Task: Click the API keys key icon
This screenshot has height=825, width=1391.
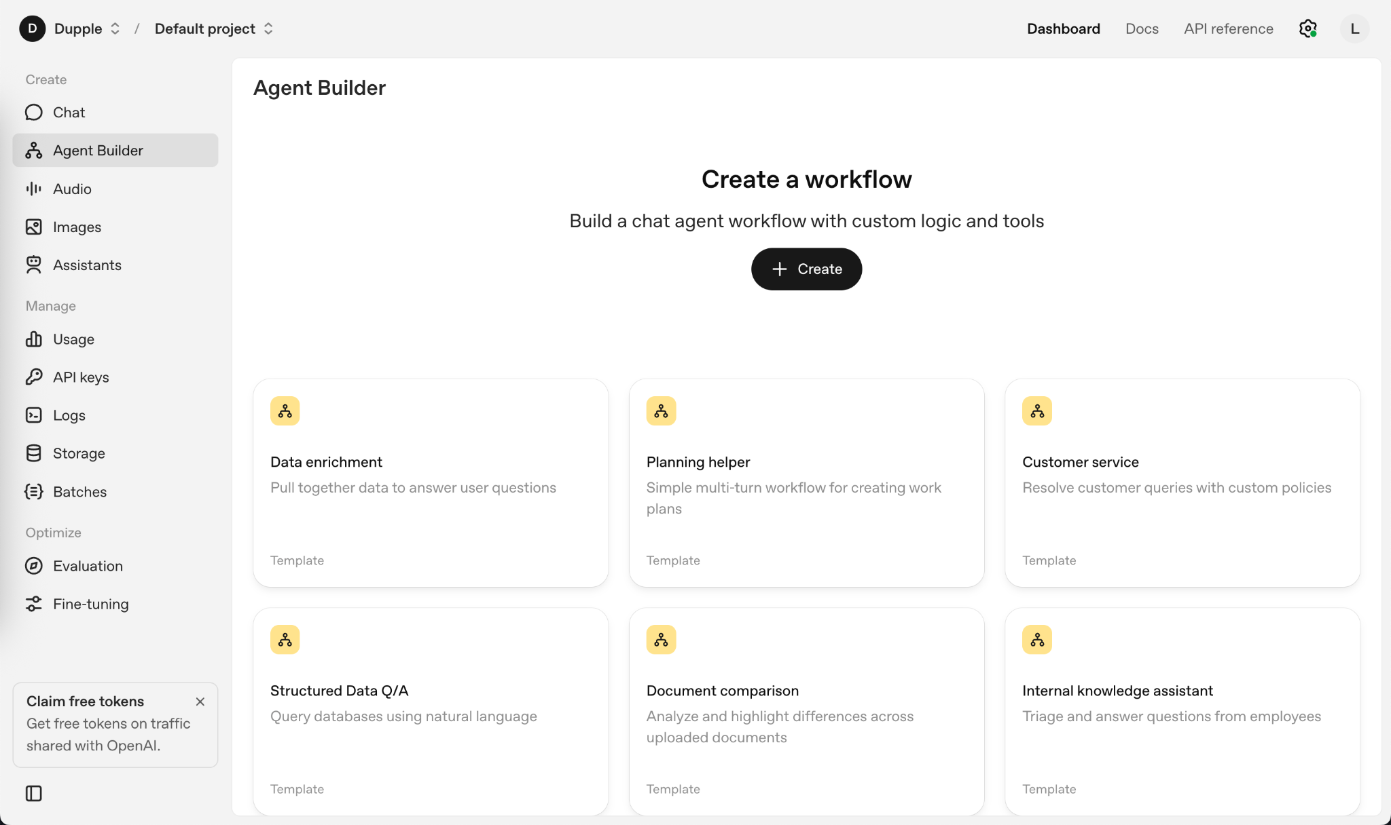Action: [x=33, y=377]
